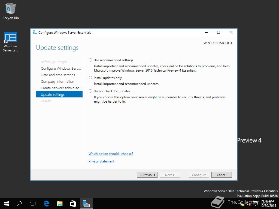The width and height of the screenshot is (279, 209).
Task: Click the Next button
Action: tap(170, 175)
